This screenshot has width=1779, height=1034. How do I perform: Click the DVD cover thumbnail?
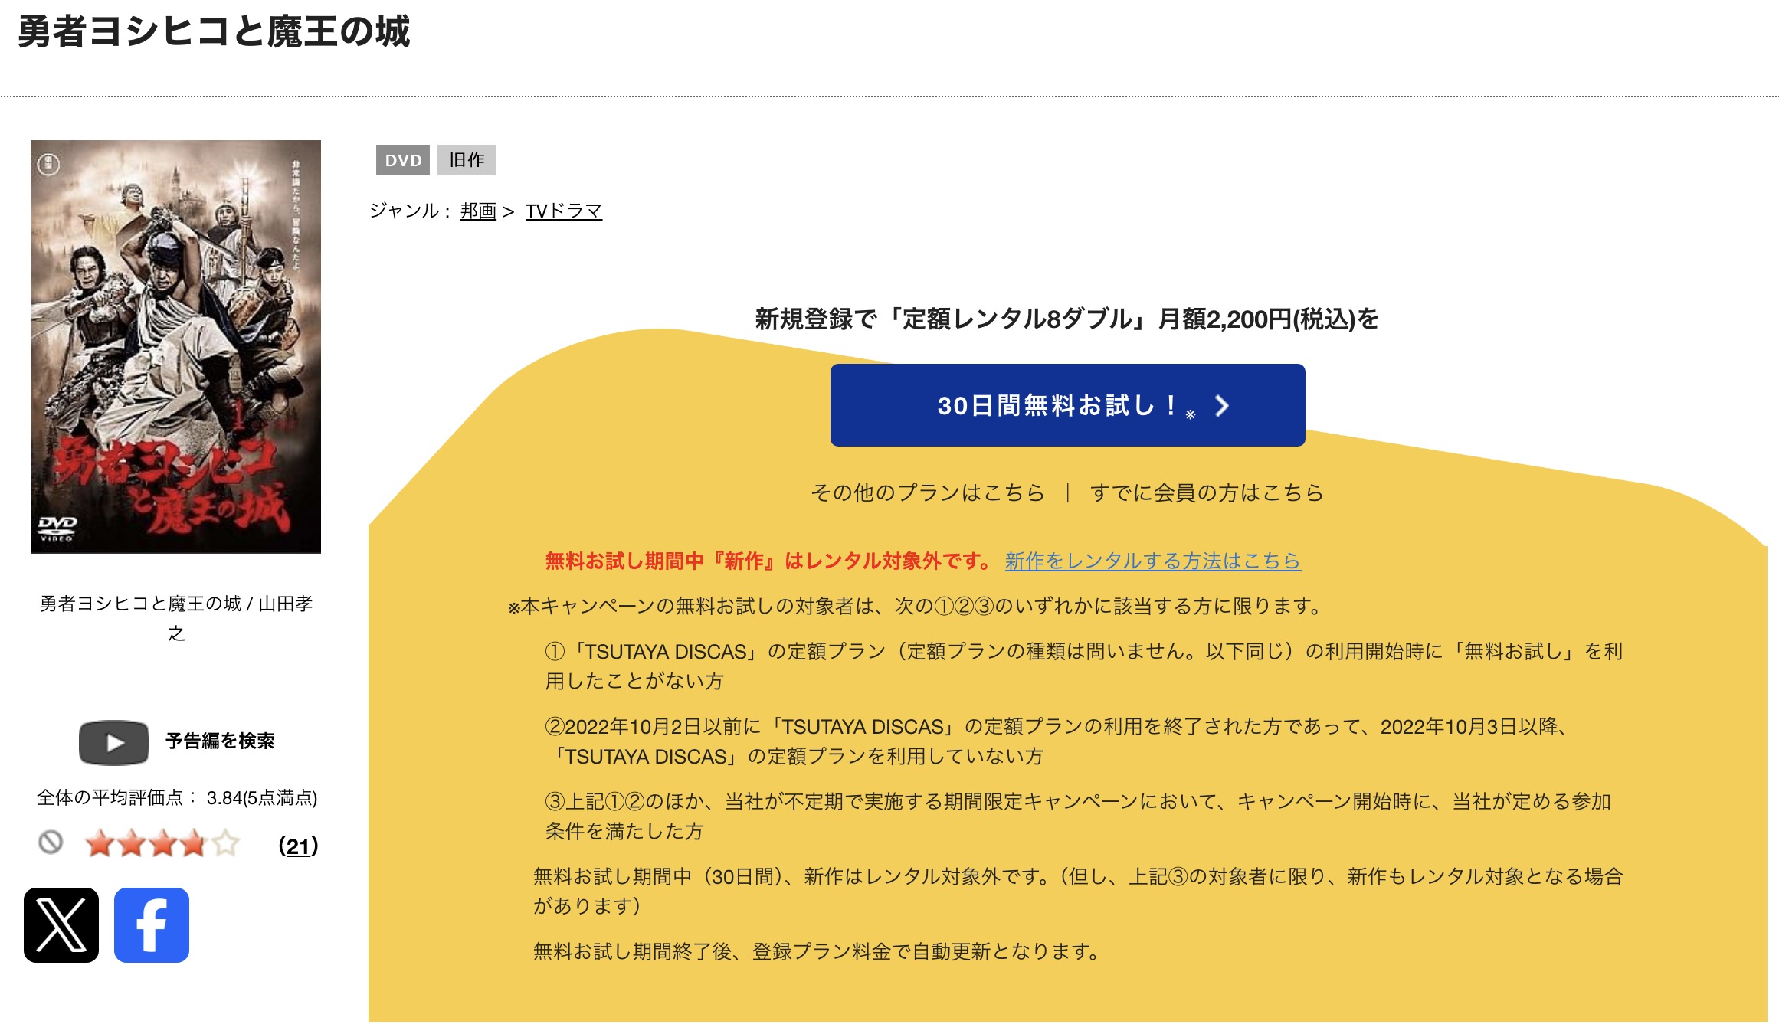176,346
